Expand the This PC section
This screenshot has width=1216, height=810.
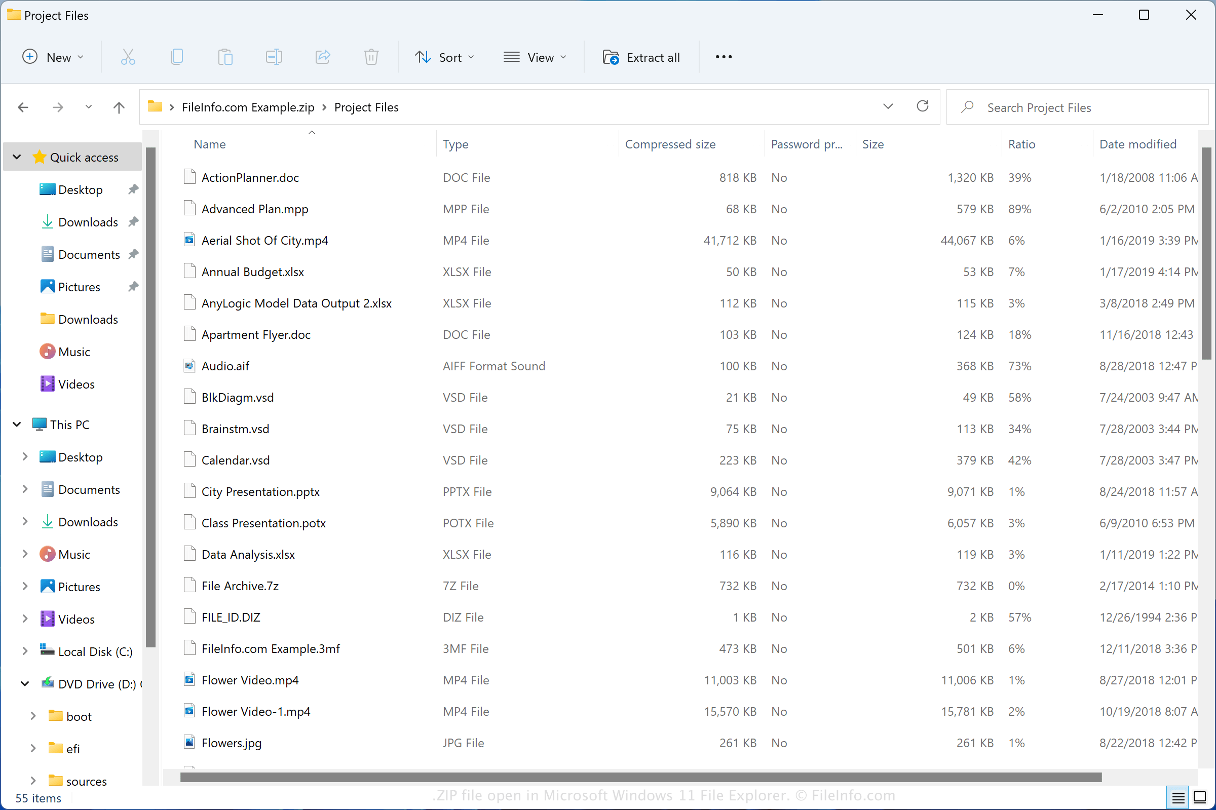coord(20,424)
